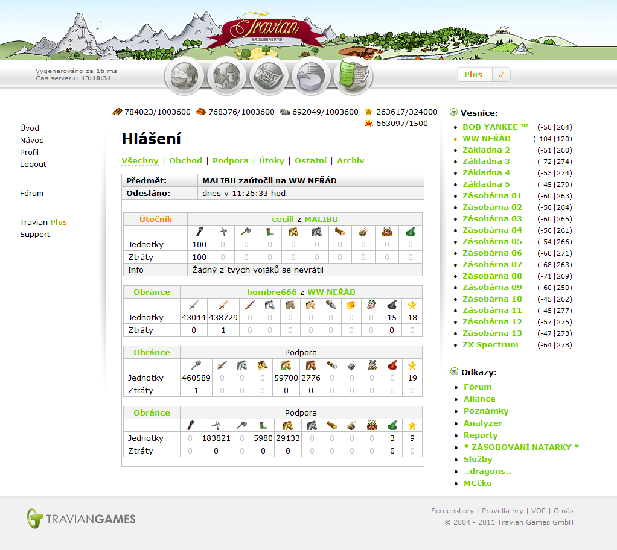Open Pravidla hry in the footer
The height and width of the screenshot is (550, 617).
(x=502, y=511)
